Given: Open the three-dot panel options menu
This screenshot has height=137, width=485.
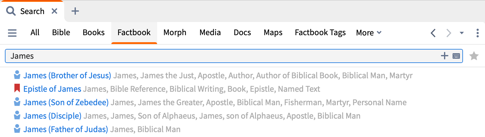Looking at the screenshot, I should coord(477,33).
